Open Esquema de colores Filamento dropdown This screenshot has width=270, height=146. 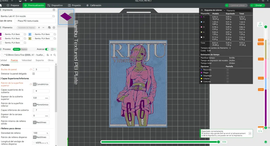click(x=237, y=10)
